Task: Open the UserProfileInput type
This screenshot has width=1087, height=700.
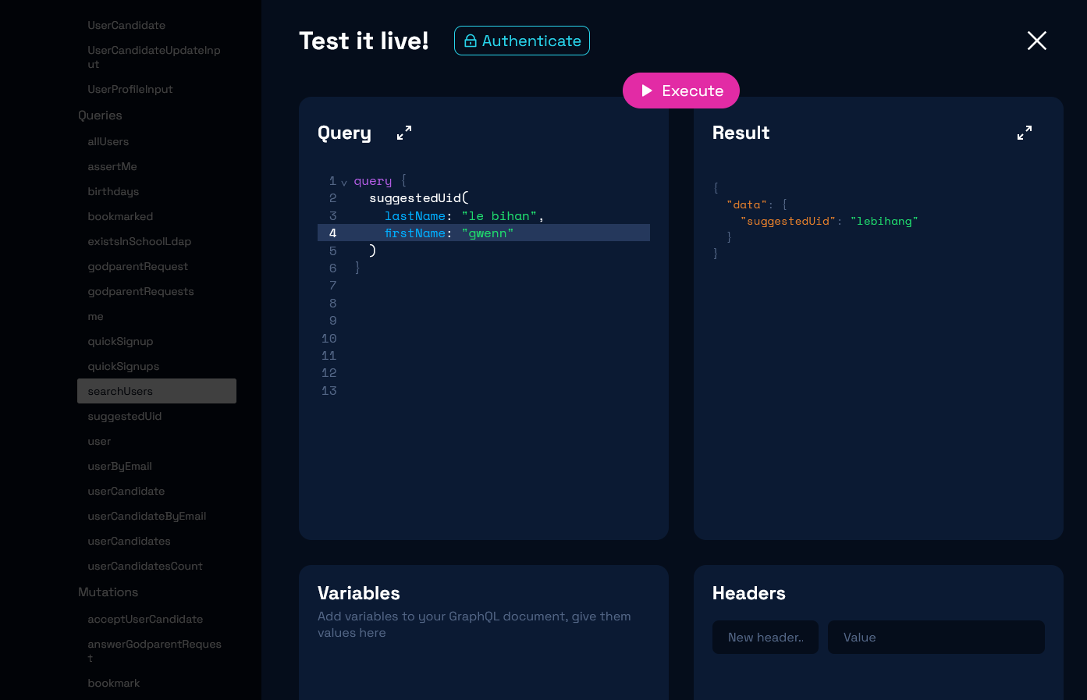Action: [130, 89]
